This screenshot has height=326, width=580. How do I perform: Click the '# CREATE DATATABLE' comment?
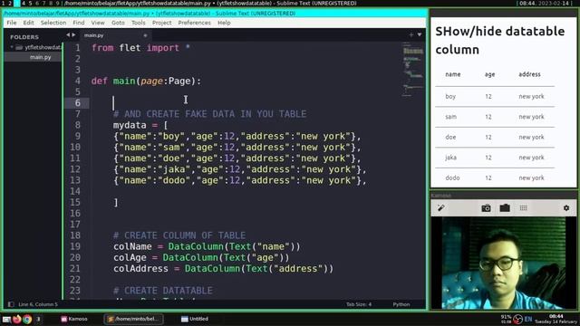point(163,291)
